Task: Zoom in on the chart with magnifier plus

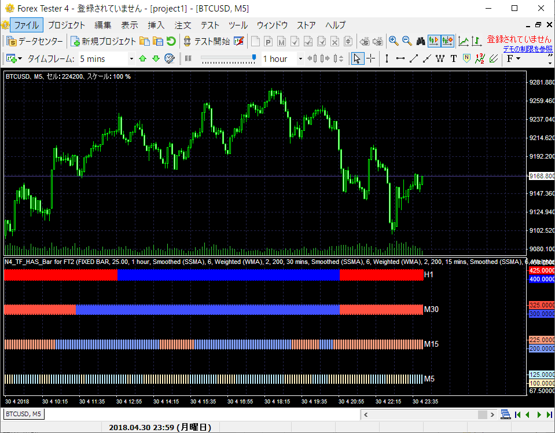Action: 394,41
